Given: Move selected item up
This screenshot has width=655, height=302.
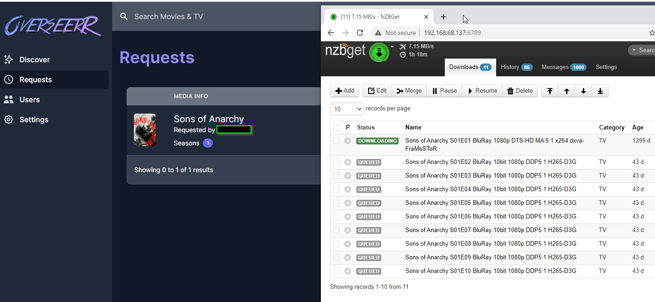Looking at the screenshot, I should coord(566,91).
